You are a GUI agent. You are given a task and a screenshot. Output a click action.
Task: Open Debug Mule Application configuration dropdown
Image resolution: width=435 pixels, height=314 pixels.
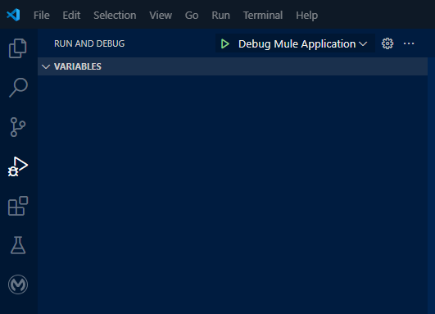click(303, 44)
